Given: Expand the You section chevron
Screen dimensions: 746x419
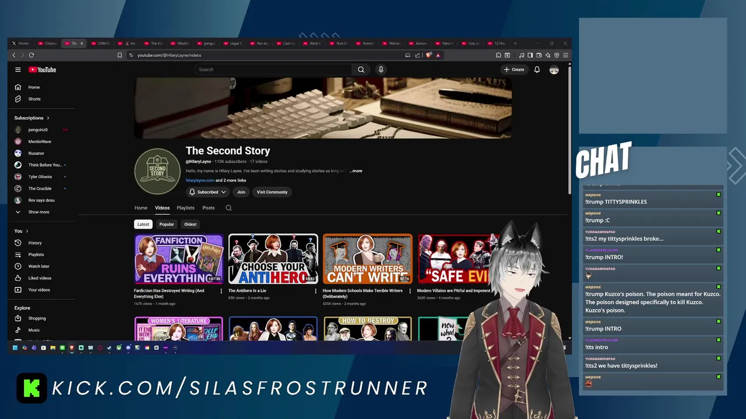Looking at the screenshot, I should click(27, 231).
